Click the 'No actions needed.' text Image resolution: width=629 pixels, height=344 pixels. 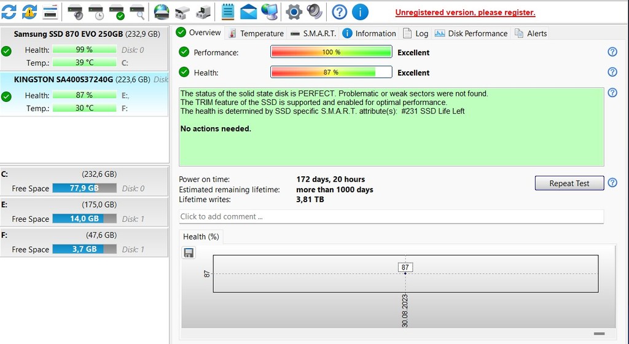(216, 129)
